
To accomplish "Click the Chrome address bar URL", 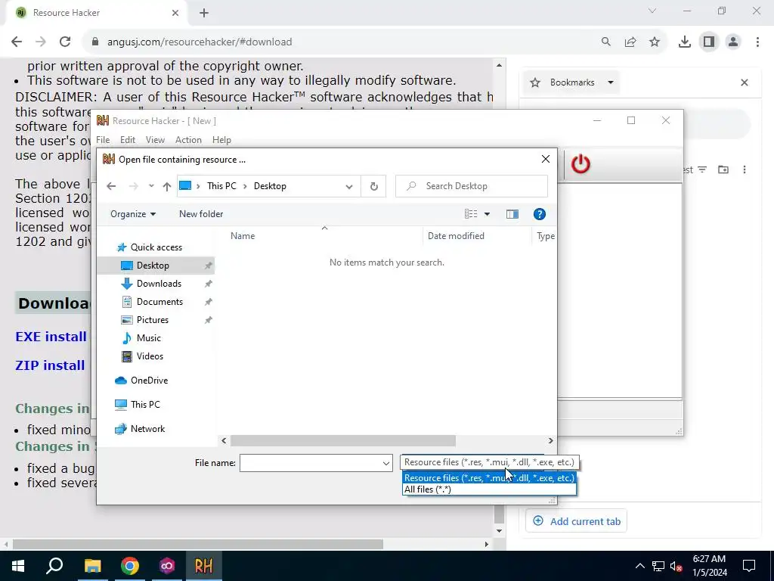I will [200, 42].
